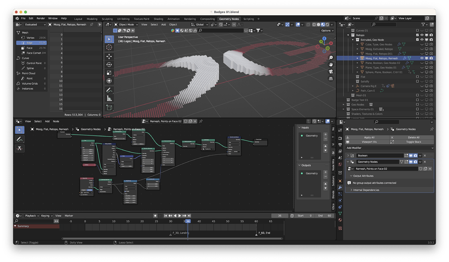This screenshot has width=449, height=262.
Task: Open the Global transform orientation dropdown
Action: (x=200, y=24)
